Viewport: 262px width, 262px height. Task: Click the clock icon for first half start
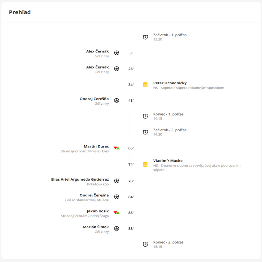[145, 37]
